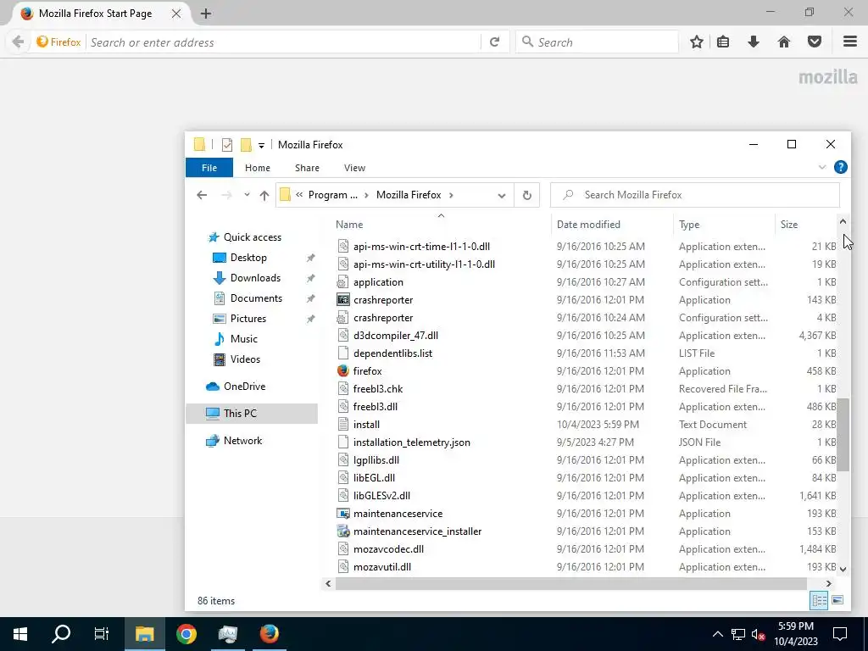The width and height of the screenshot is (868, 651).
Task: Open Music in navigation pane
Action: pyautogui.click(x=243, y=339)
